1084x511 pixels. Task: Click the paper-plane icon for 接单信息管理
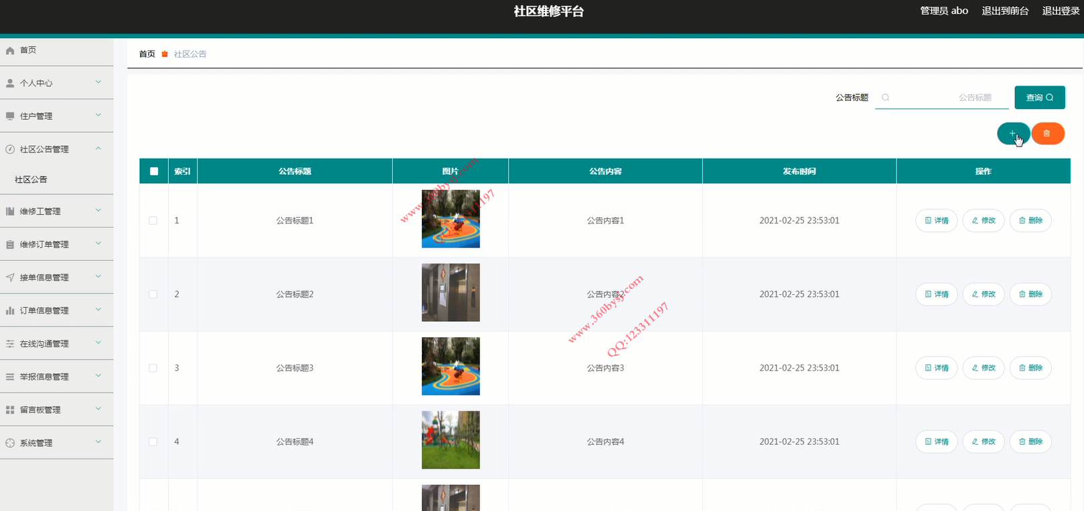[x=10, y=278]
